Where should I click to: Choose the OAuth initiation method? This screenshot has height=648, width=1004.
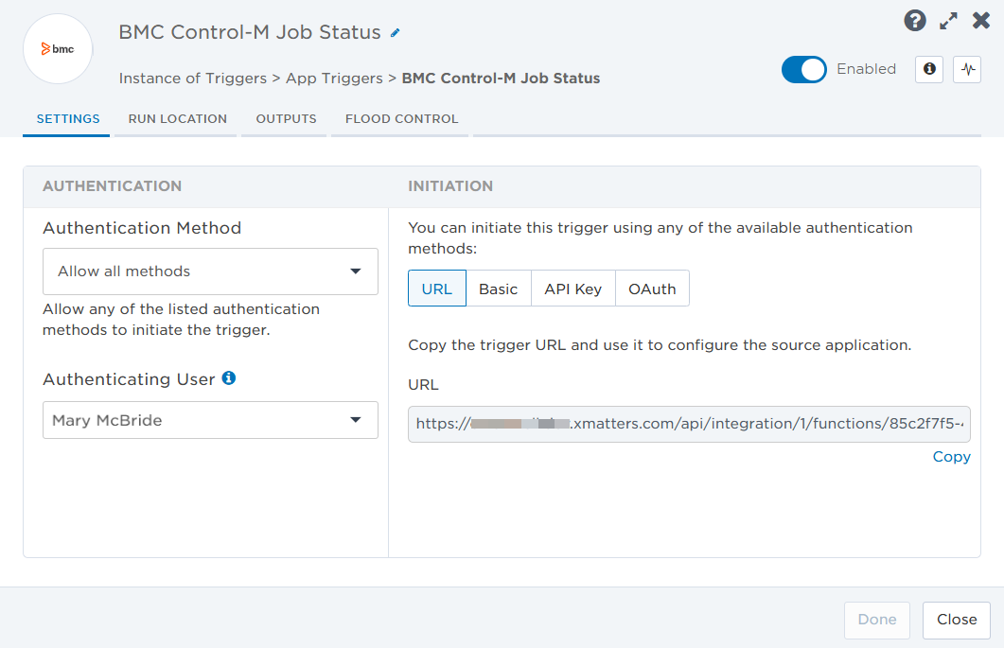(652, 289)
